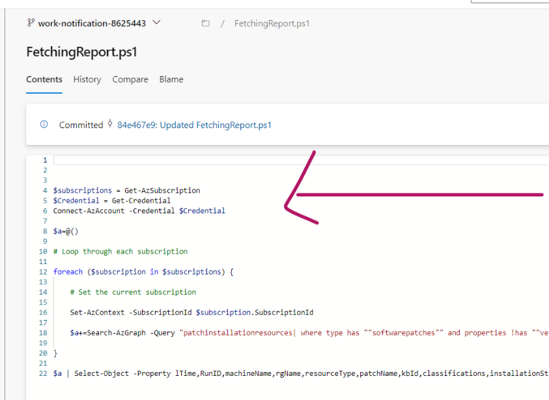The height and width of the screenshot is (400, 549).
Task: Click line number 18 in the gutter
Action: click(43, 333)
